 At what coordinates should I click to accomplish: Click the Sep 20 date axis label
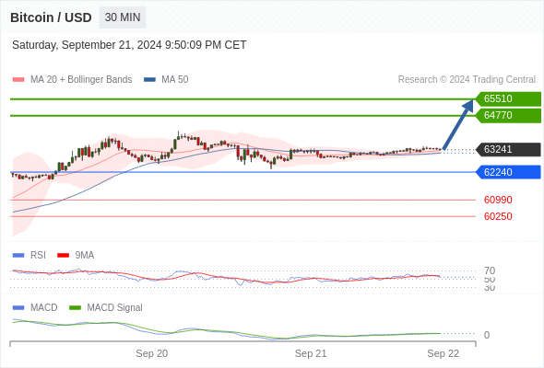[x=151, y=353]
